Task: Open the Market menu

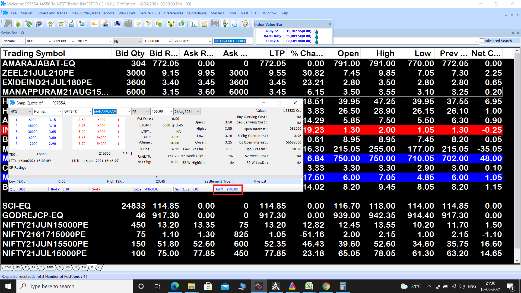Action: (26, 13)
